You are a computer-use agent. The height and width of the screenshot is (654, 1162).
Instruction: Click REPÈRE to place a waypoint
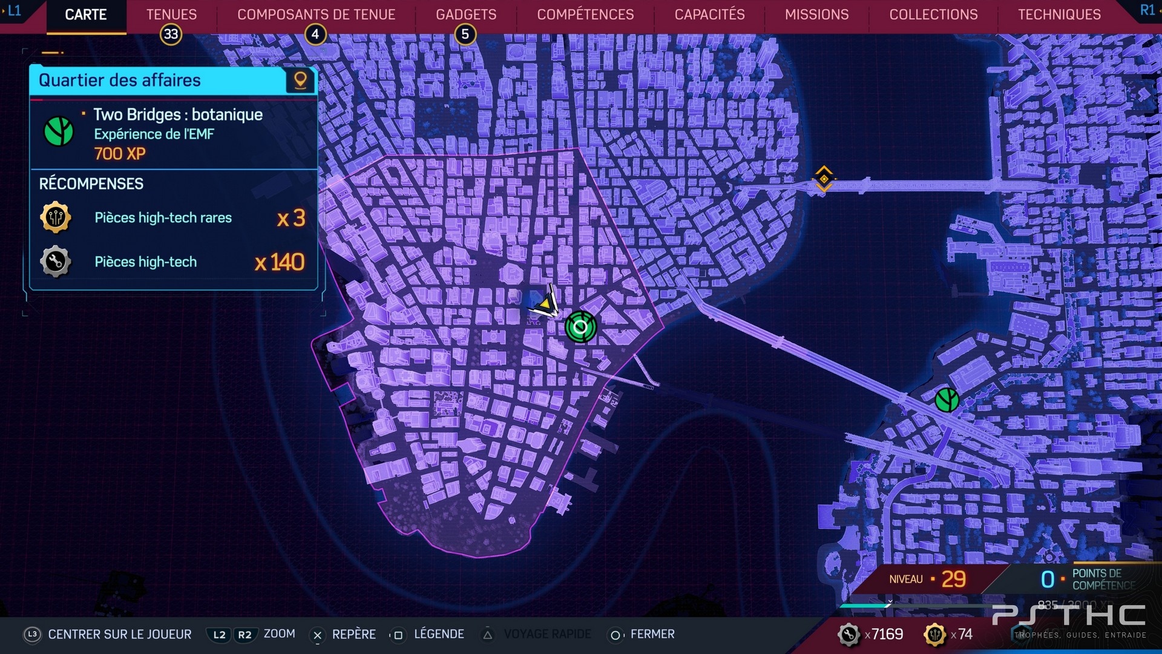354,635
